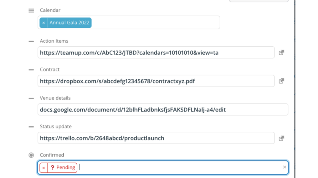Viewport: 318px width, 178px height.
Task: Click the dash icon beside Action Items
Action: [x=31, y=41]
